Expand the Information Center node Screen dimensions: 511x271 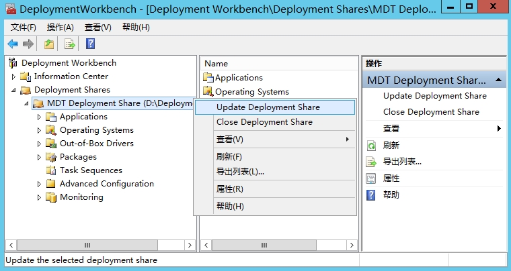pos(13,76)
